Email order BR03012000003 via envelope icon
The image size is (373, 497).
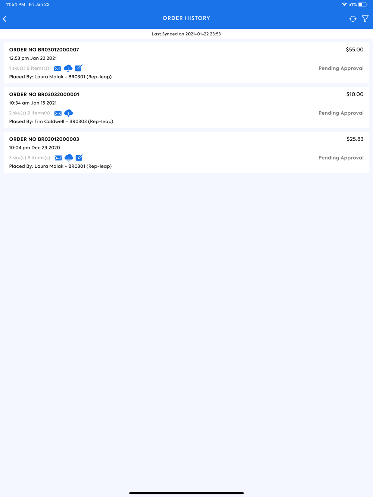tap(58, 158)
